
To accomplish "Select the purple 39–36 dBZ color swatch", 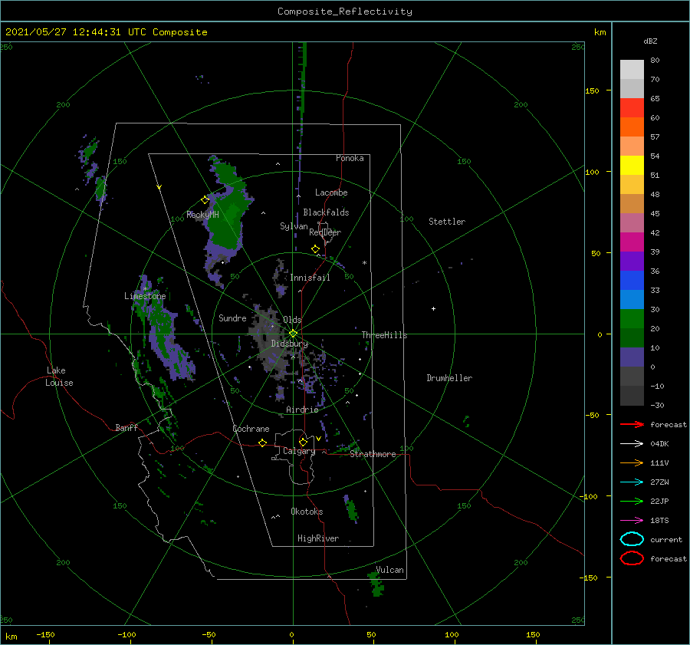I will point(632,262).
